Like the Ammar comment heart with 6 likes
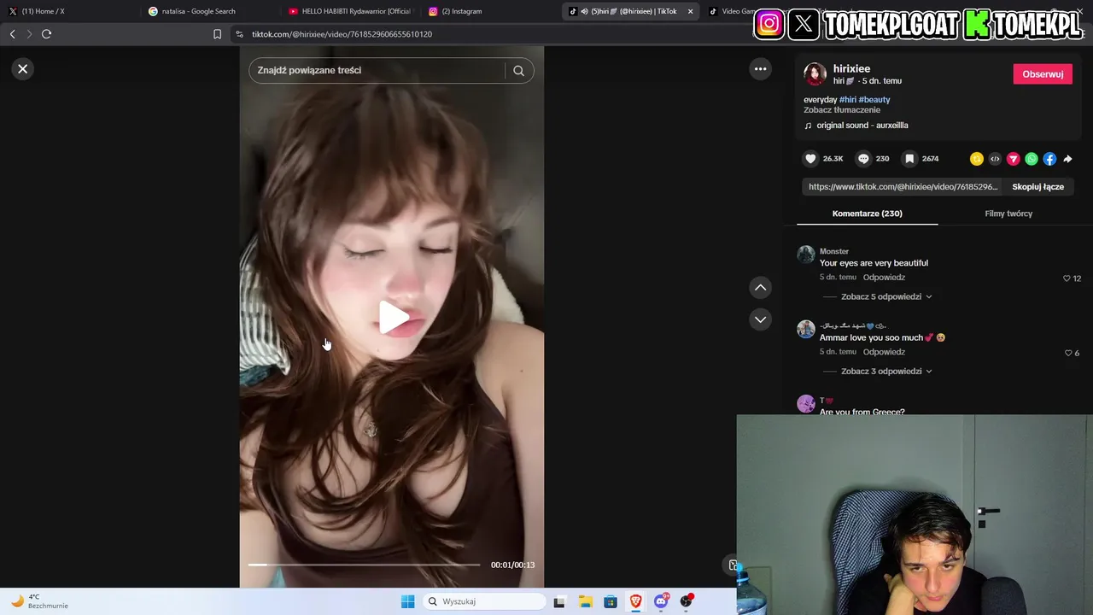1093x615 pixels. 1068,353
